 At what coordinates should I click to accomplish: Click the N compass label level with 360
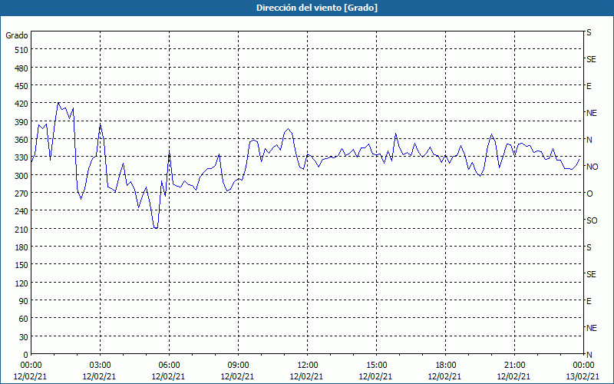tap(589, 140)
